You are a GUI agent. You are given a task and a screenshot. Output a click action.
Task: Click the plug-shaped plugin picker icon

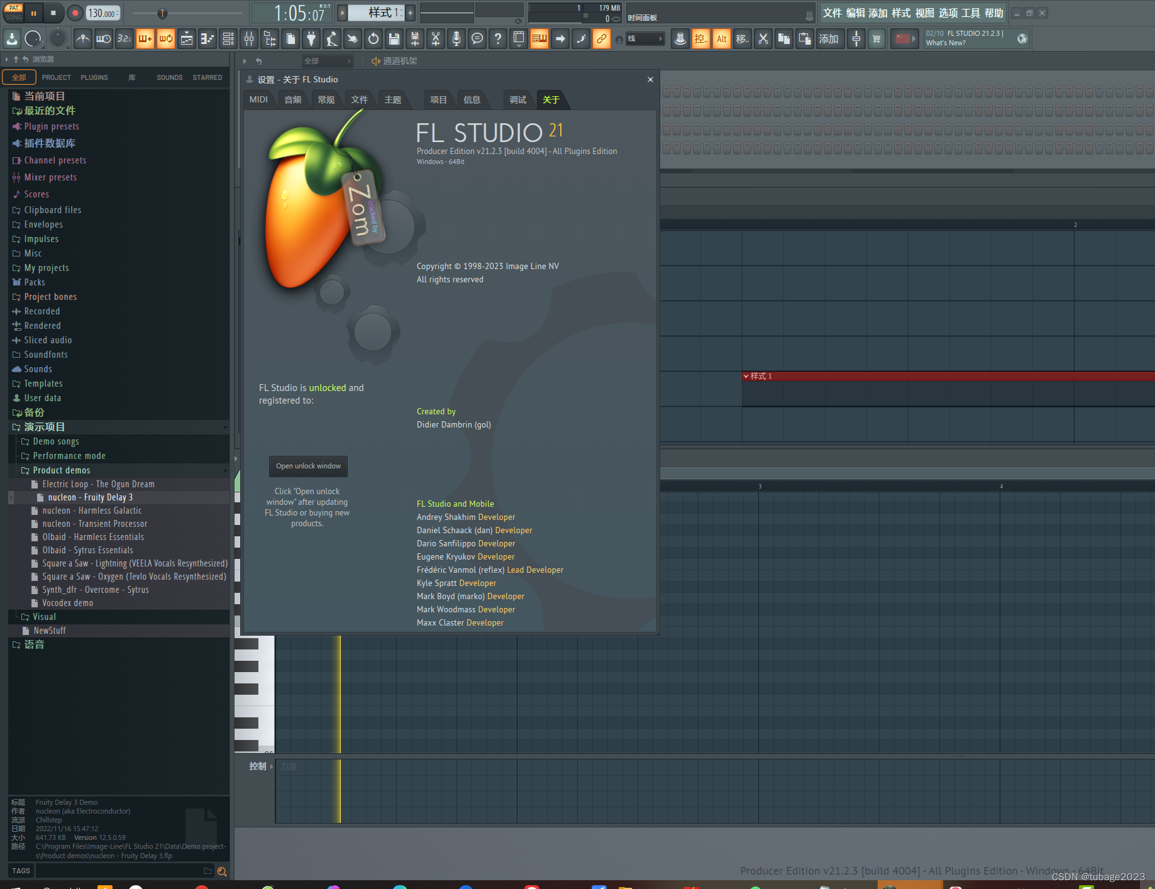(311, 39)
